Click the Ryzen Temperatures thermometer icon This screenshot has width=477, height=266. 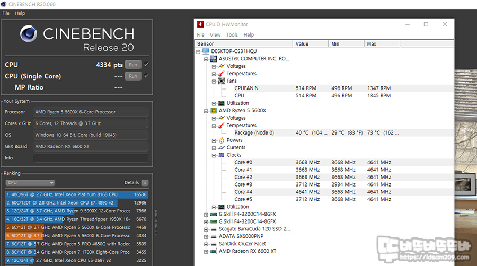pyautogui.click(x=222, y=125)
